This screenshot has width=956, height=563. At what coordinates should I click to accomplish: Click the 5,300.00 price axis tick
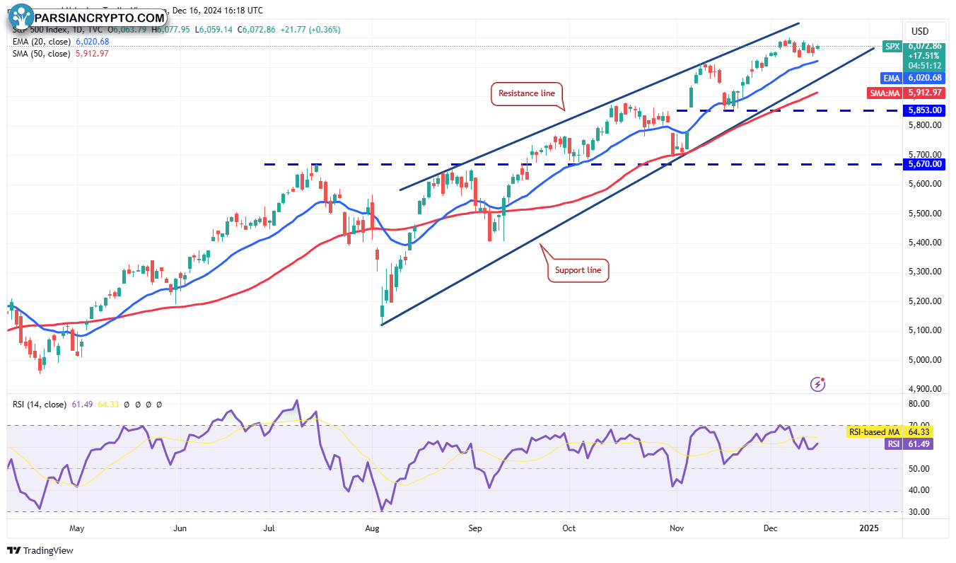(x=924, y=272)
